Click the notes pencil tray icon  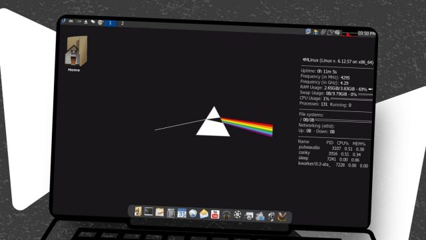330,33
